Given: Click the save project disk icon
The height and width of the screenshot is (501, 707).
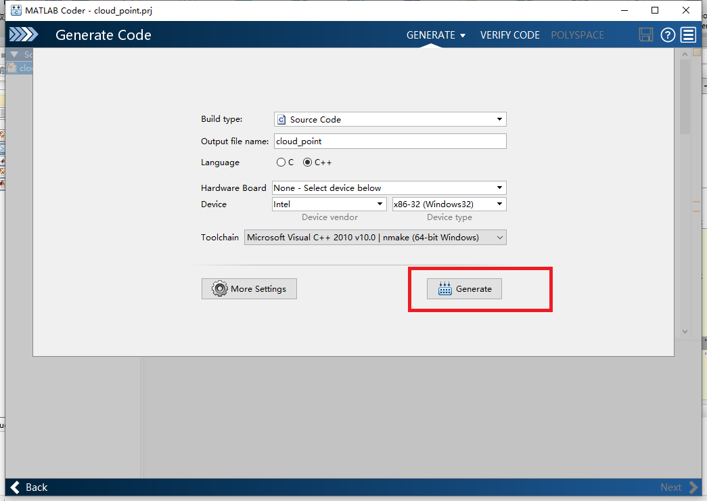Looking at the screenshot, I should [x=646, y=35].
